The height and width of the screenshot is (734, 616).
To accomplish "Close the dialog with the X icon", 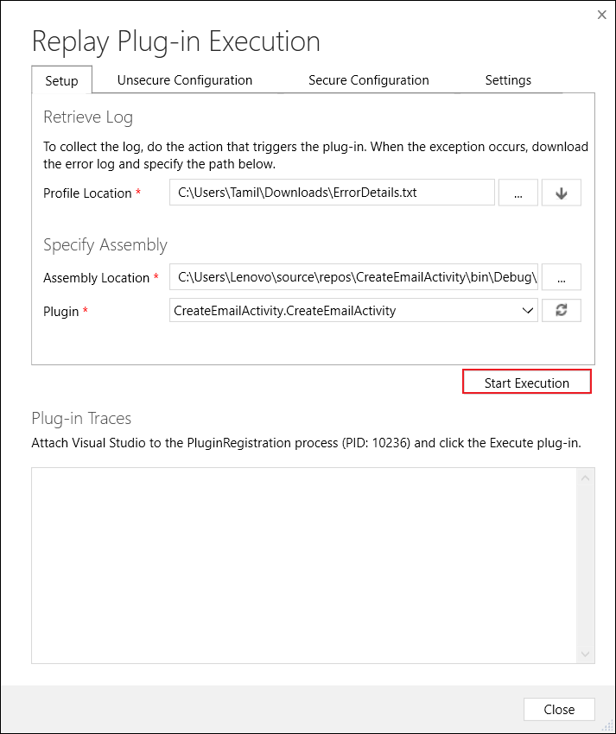I will (602, 15).
